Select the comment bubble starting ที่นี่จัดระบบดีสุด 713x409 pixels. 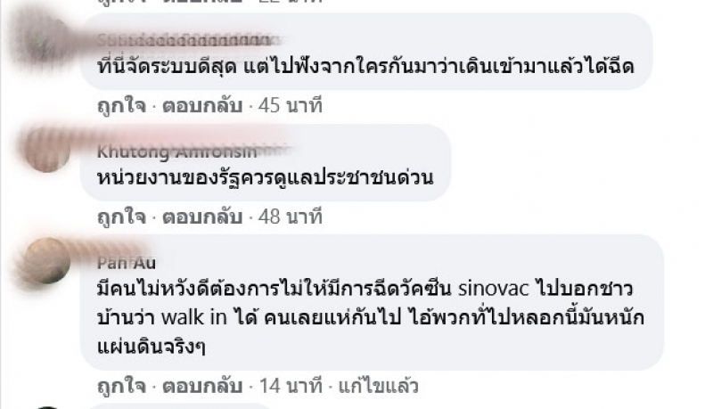366,52
